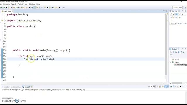Click Clear Console icon
Viewport: 187px width, 105px height.
[157, 87]
